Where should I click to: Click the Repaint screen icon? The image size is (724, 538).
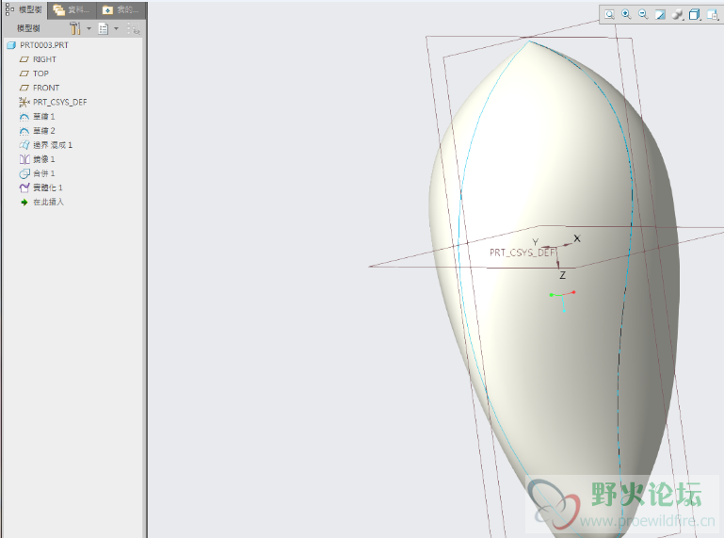tap(660, 15)
